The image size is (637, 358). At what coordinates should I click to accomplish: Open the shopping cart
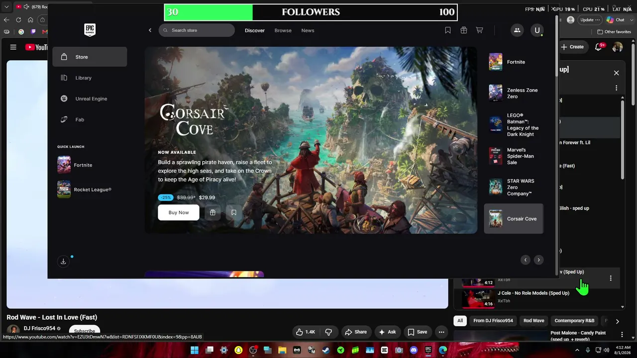point(479,30)
